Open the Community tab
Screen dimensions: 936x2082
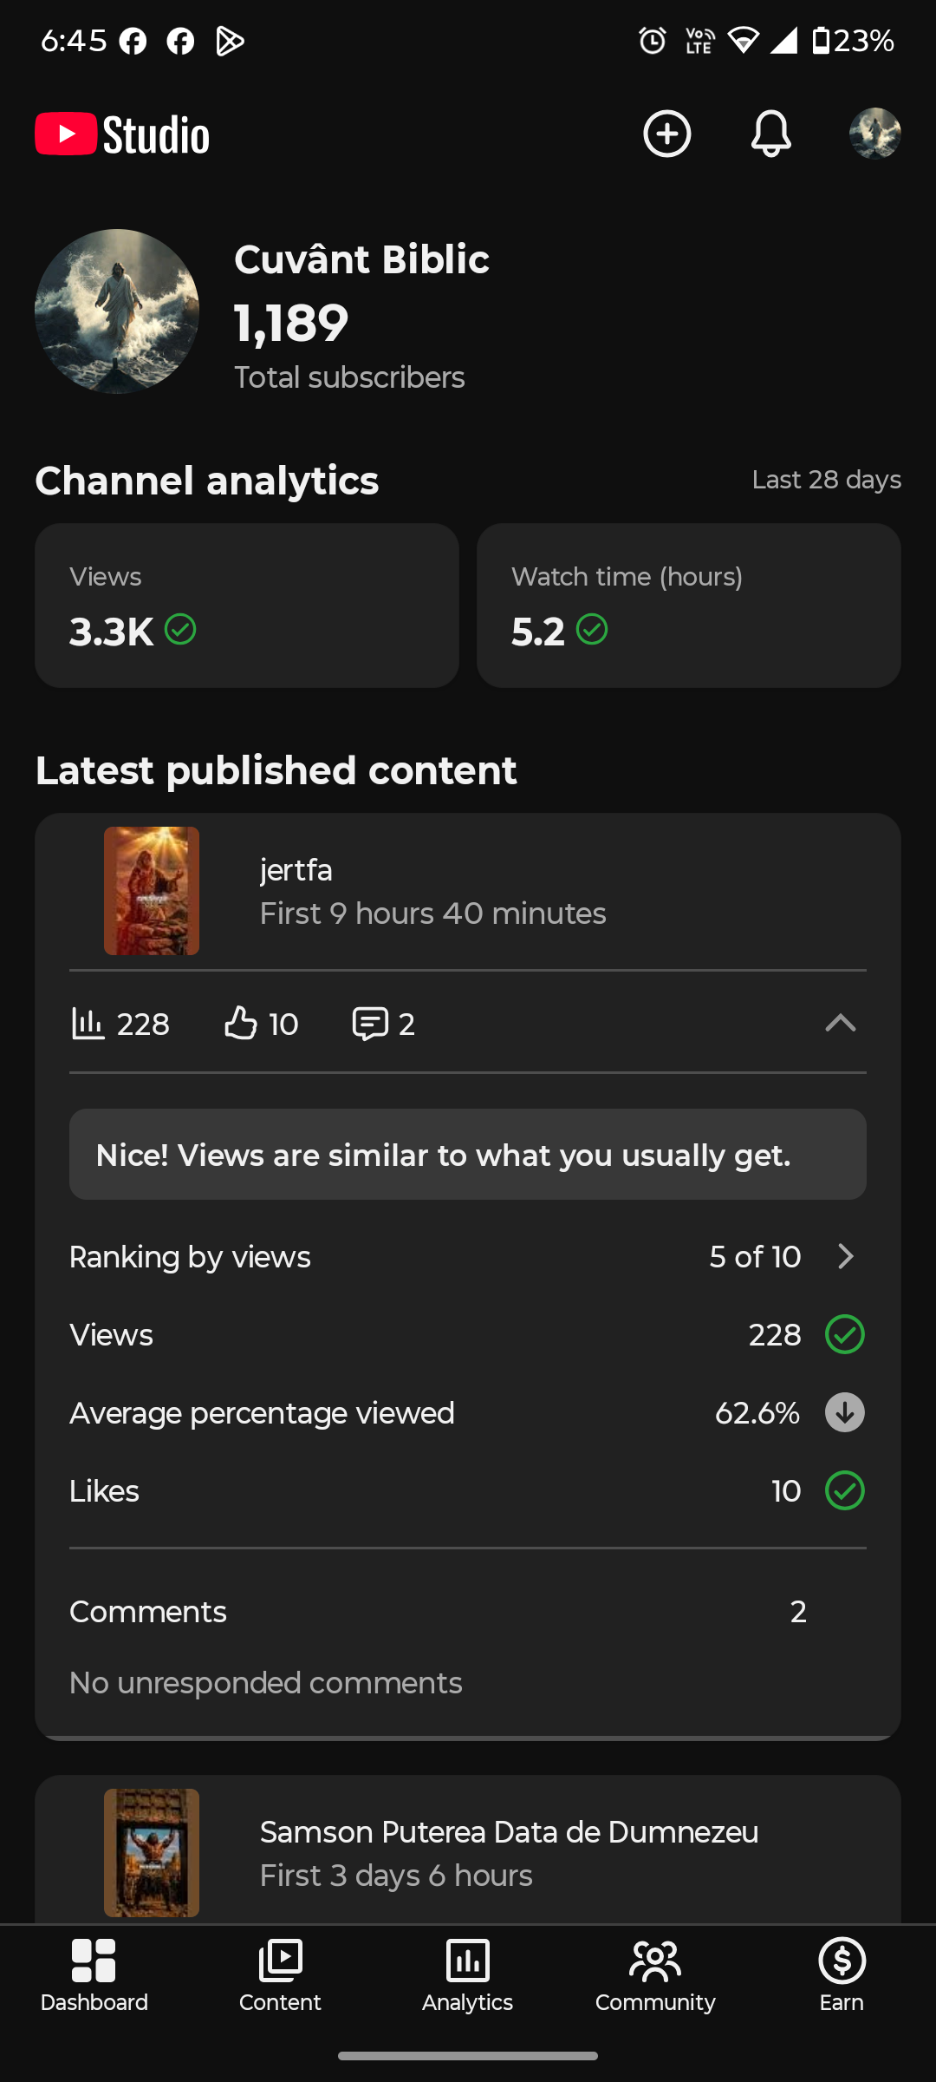point(655,1975)
